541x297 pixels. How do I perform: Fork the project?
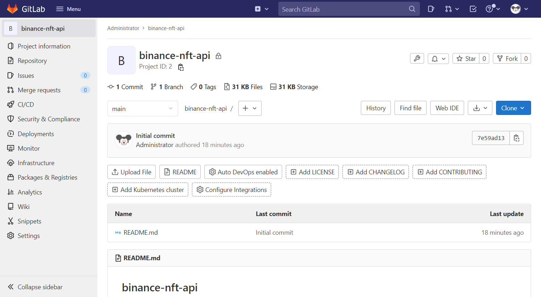coord(507,58)
